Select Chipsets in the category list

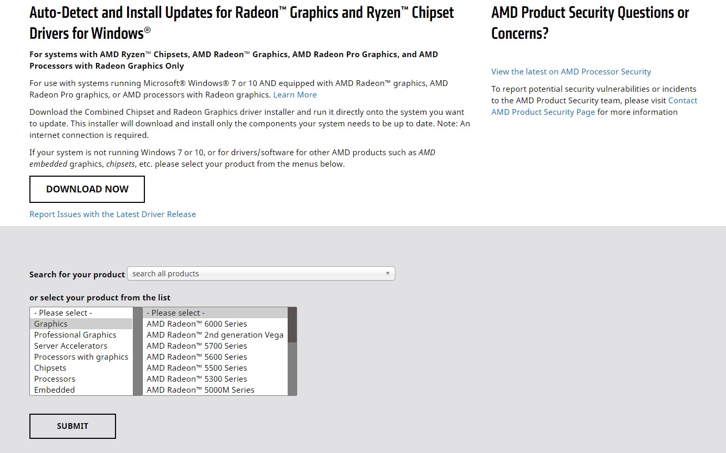[81, 368]
